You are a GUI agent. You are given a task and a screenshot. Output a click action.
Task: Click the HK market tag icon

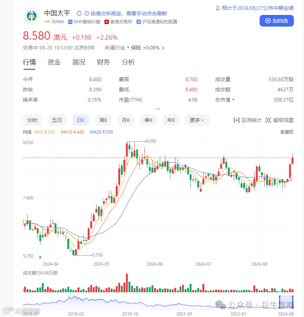point(47,21)
